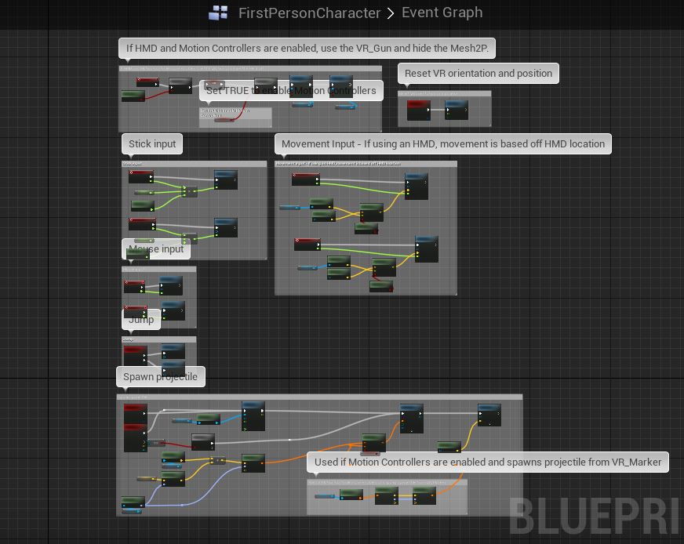Select the 'Jump' comment bubble
This screenshot has width=684, height=544.
click(141, 320)
